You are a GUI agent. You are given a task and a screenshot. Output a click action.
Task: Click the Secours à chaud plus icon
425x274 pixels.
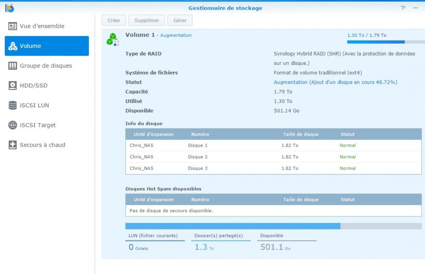tap(13, 145)
